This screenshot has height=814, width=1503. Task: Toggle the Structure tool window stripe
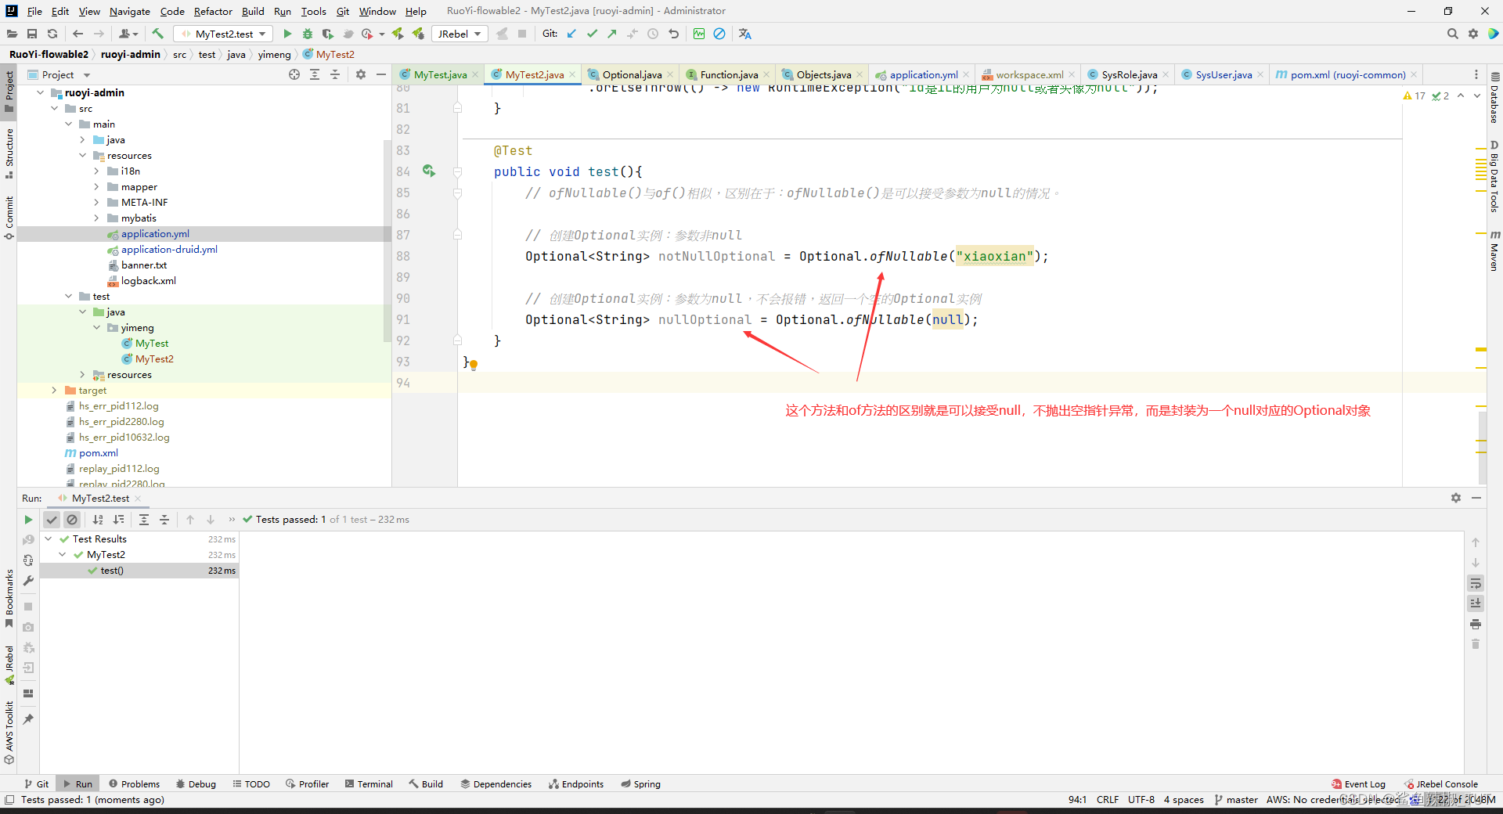9,152
